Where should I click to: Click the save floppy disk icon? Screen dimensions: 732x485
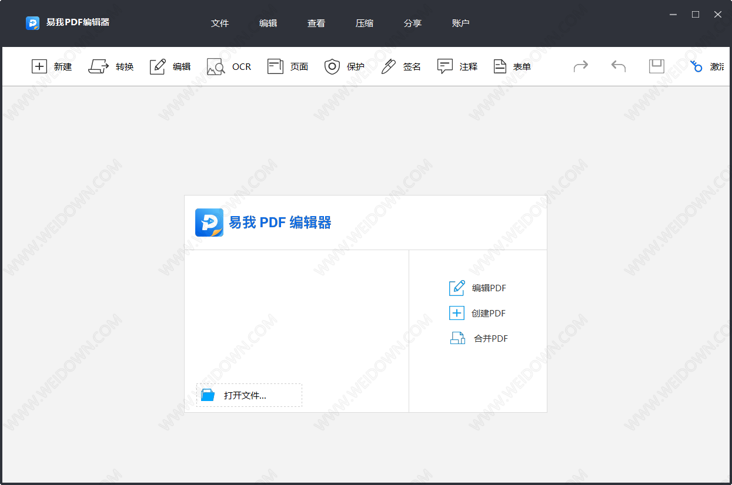point(657,66)
